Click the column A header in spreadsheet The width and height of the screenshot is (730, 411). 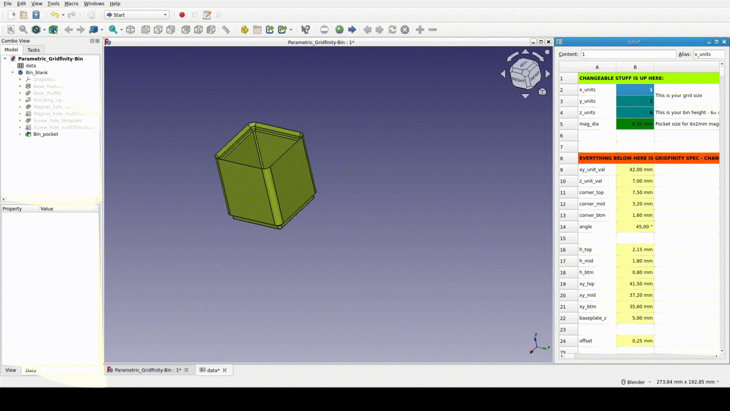[597, 67]
